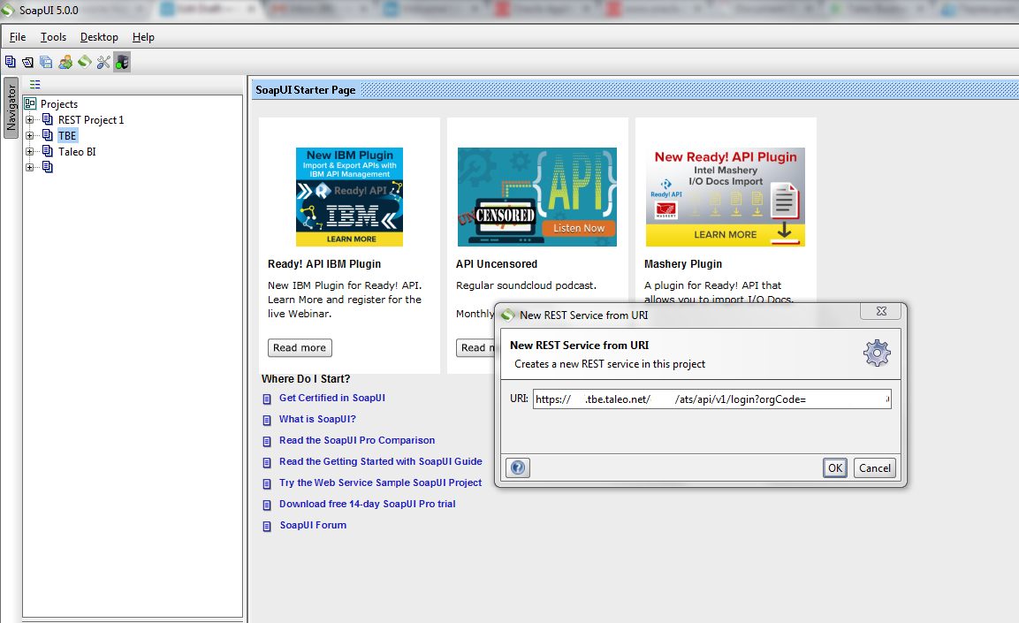Viewport: 1019px width, 623px height.
Task: Click the navigator tree view mode icon
Action: point(35,85)
